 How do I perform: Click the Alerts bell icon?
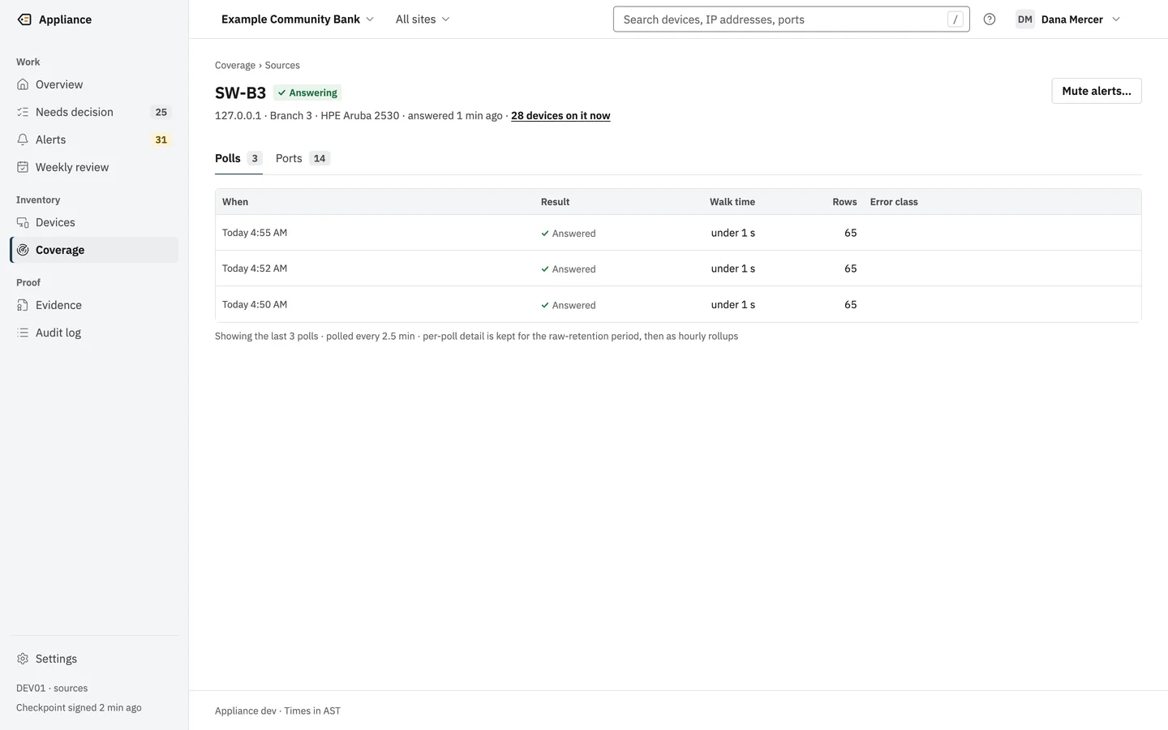tap(23, 140)
